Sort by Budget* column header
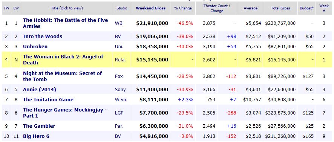Screen dimensions: 334x142 307,8
